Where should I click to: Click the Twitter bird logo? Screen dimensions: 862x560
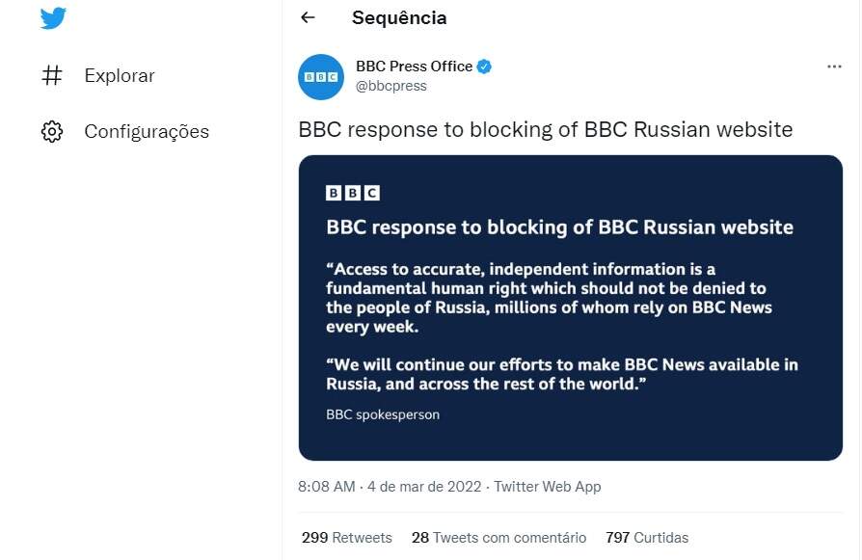(53, 17)
